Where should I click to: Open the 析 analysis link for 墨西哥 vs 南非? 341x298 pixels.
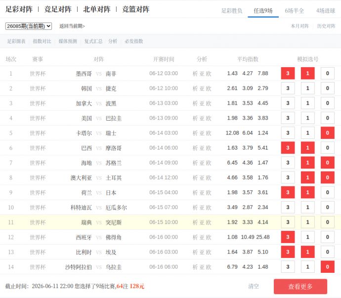pyautogui.click(x=195, y=74)
